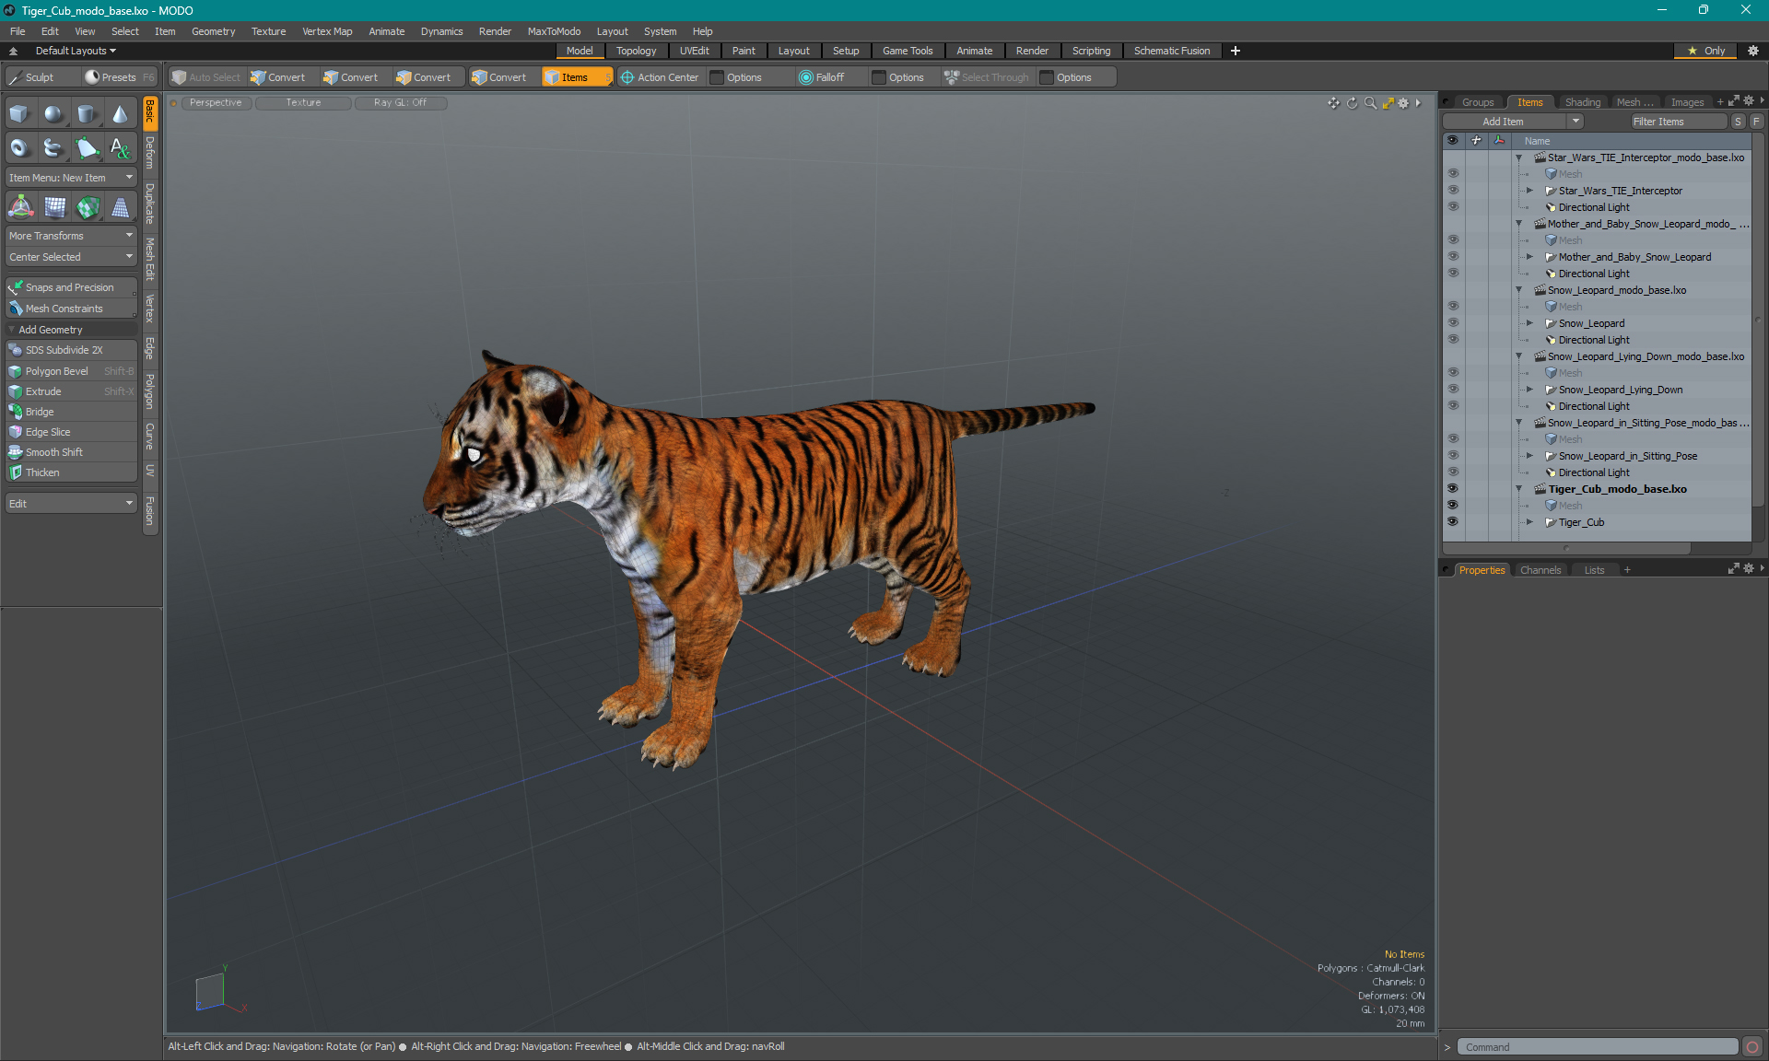This screenshot has width=1769, height=1061.
Task: Switch to the UVEdit layout tab
Action: [x=694, y=51]
